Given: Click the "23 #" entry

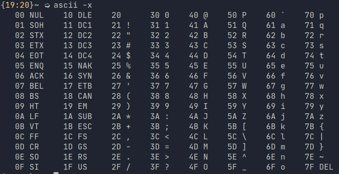Looking at the screenshot, I should [x=121, y=46].
